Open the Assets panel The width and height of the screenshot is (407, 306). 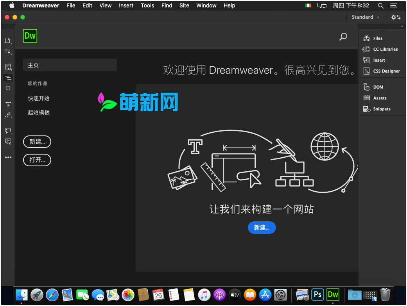[379, 98]
